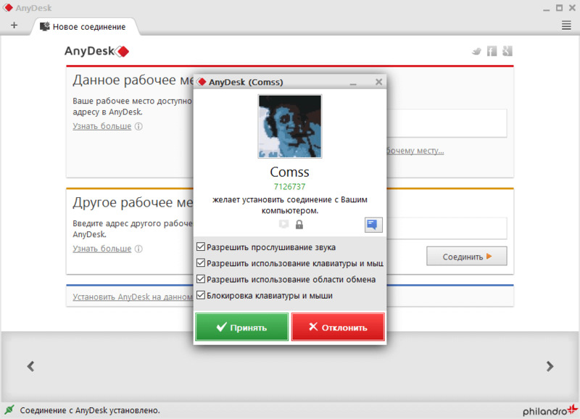Open AnyDesk Google Plus page icon

point(507,51)
